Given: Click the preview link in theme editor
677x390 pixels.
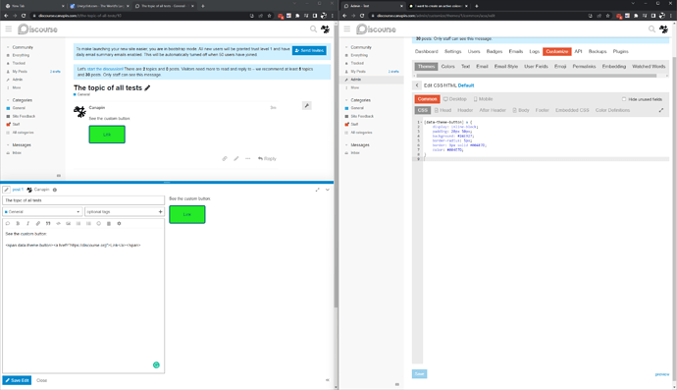Looking at the screenshot, I should 662,374.
